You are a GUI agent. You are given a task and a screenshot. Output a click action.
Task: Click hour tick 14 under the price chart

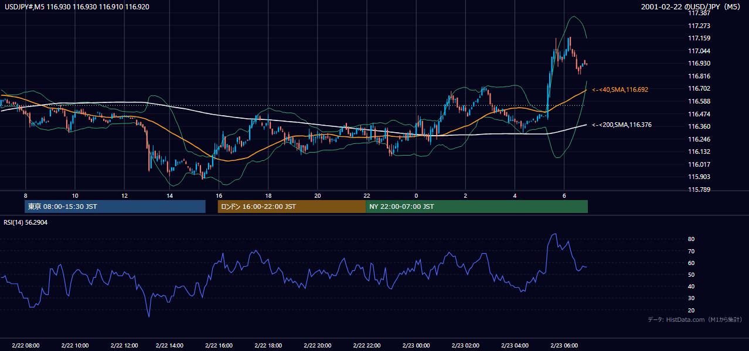click(170, 195)
